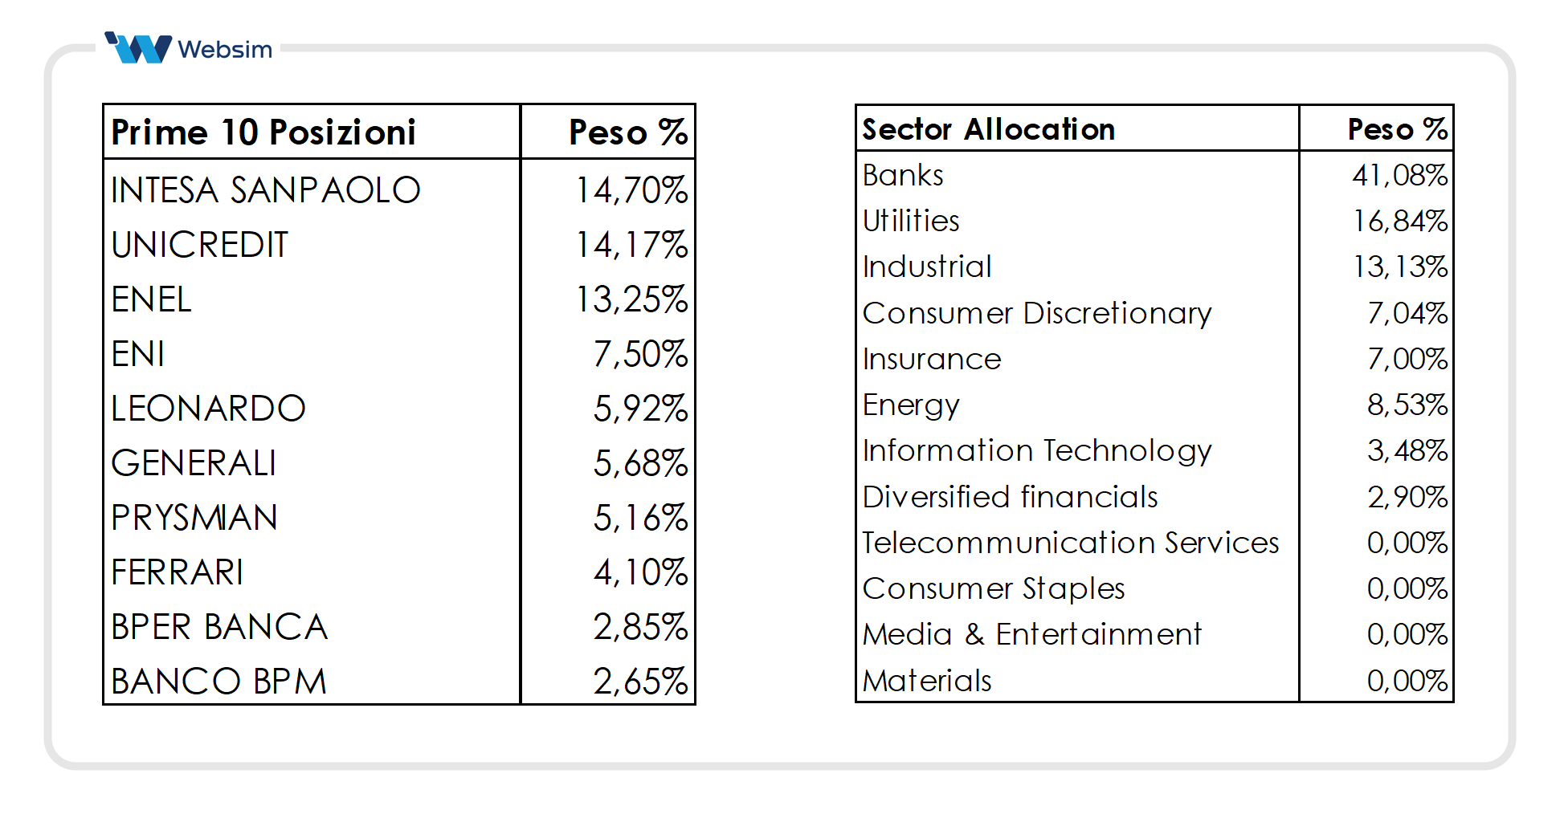The image size is (1560, 814).
Task: Click the Information Technology sector label
Action: (x=1036, y=450)
